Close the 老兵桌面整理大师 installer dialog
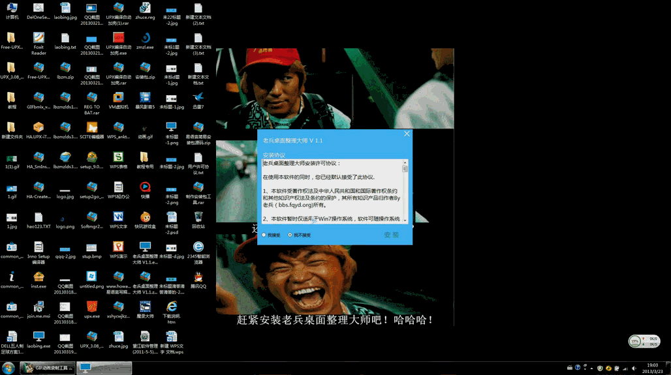 pyautogui.click(x=407, y=134)
